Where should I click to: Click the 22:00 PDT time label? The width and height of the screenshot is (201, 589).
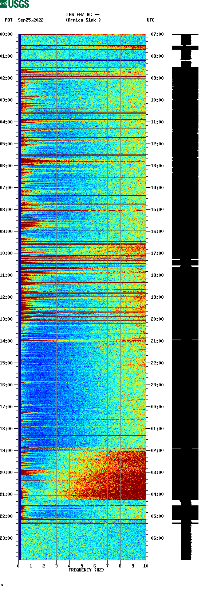7,516
